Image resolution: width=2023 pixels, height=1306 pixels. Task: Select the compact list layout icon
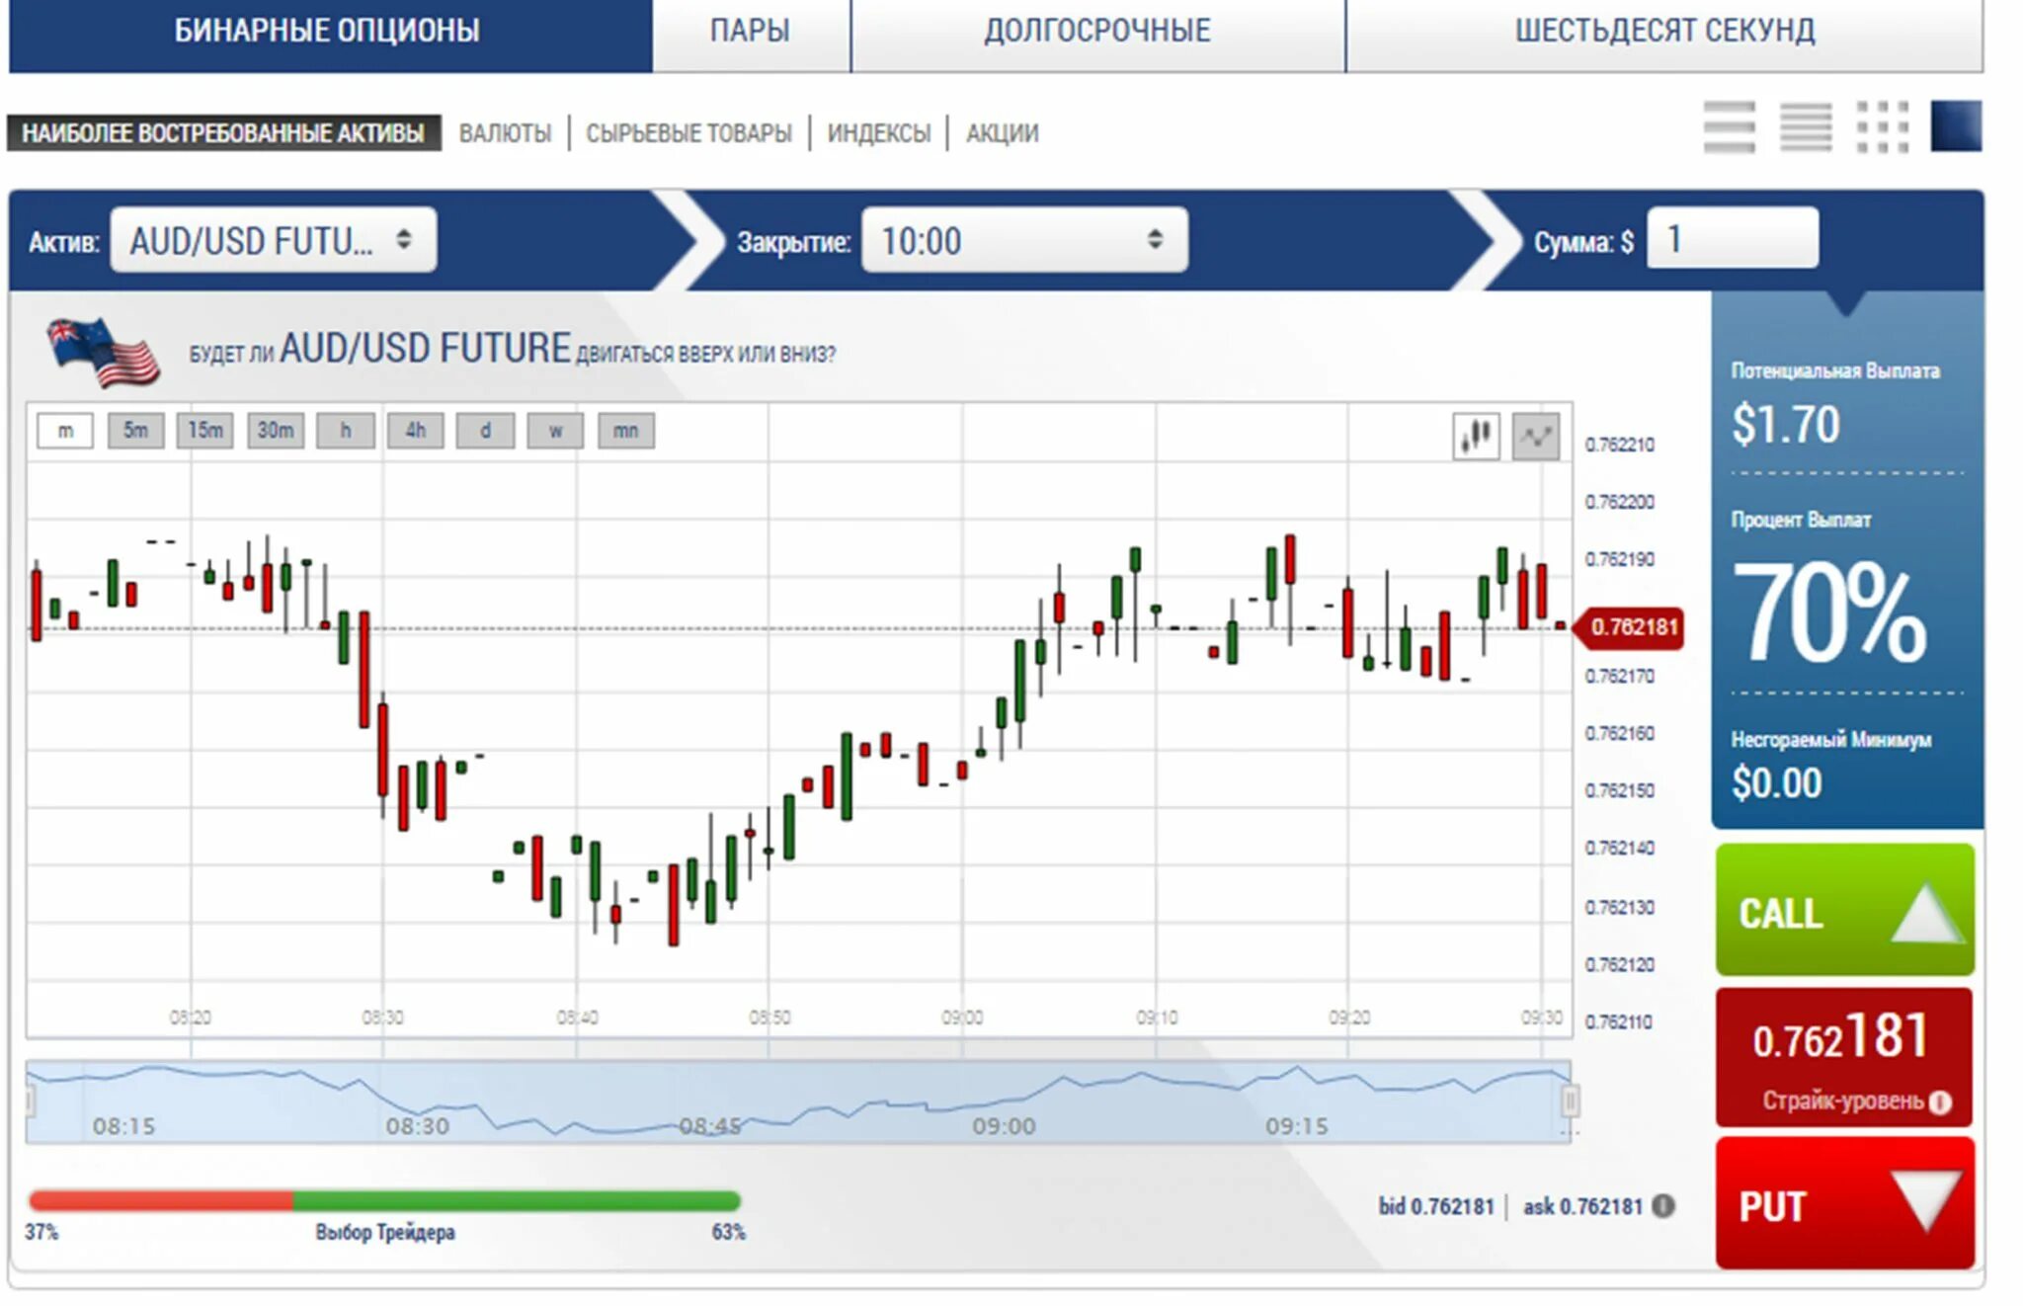pyautogui.click(x=1806, y=127)
